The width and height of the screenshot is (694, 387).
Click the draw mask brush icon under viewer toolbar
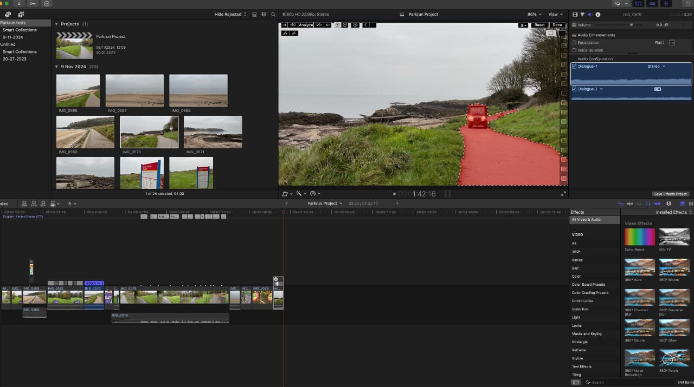click(286, 33)
